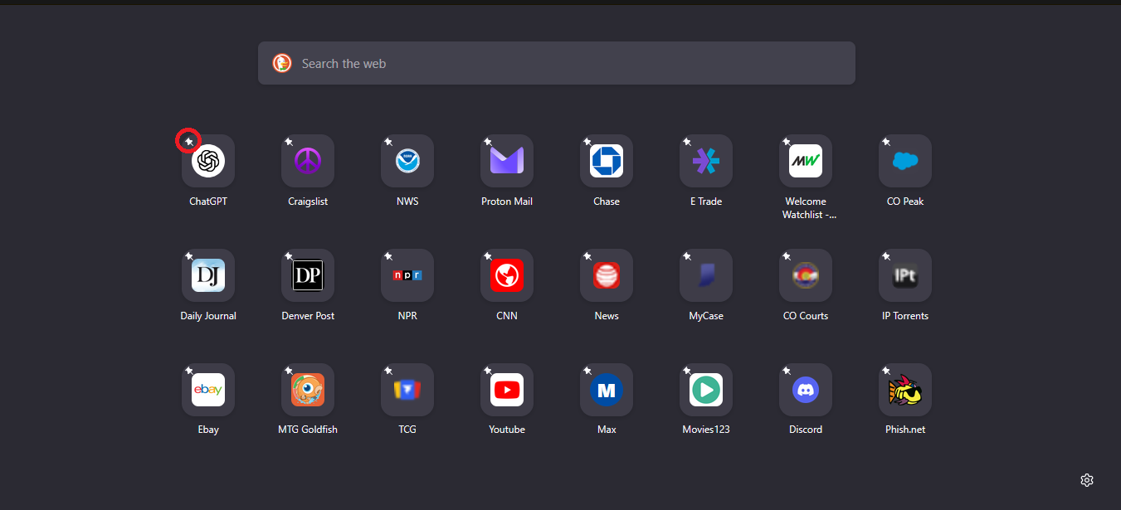Open the NPR shortcut tile
This screenshot has height=510, width=1121.
407,275
